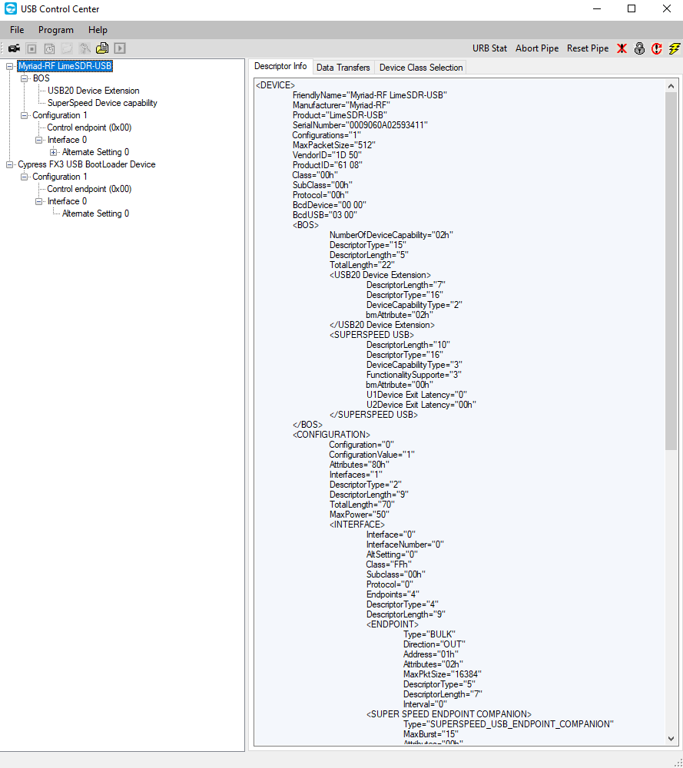Click Abort Pipe button
This screenshot has height=768, width=683.
point(537,48)
